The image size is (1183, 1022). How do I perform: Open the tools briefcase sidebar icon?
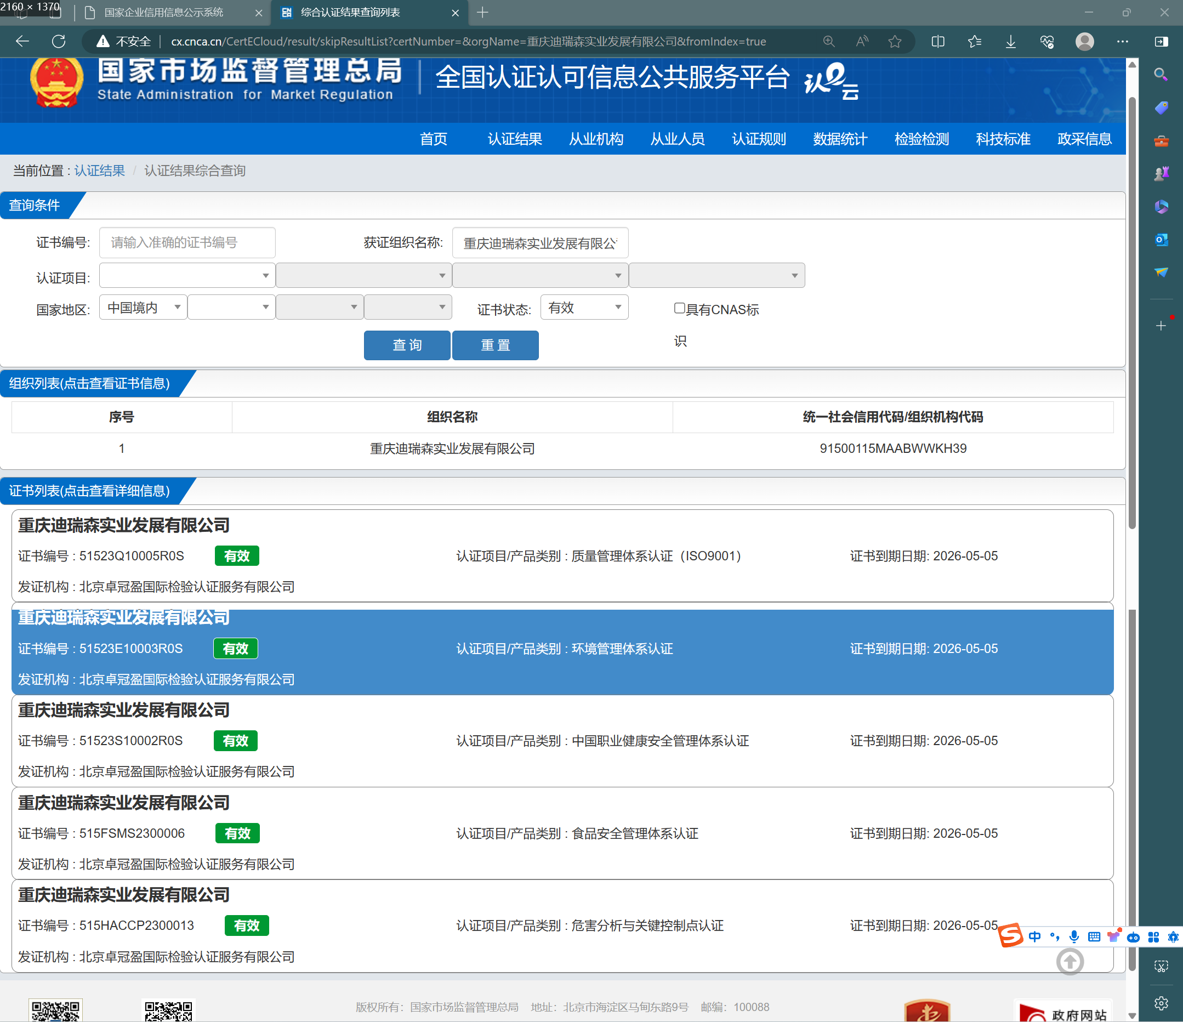[1161, 141]
